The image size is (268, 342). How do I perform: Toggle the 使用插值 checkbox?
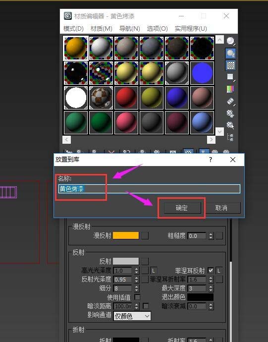pyautogui.click(x=137, y=297)
